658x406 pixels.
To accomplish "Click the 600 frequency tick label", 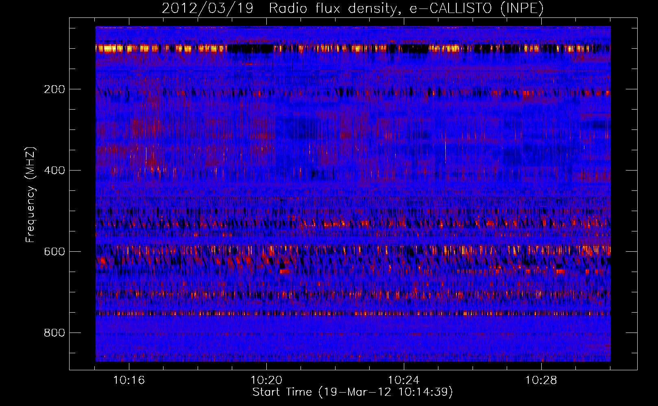I will pyautogui.click(x=54, y=252).
